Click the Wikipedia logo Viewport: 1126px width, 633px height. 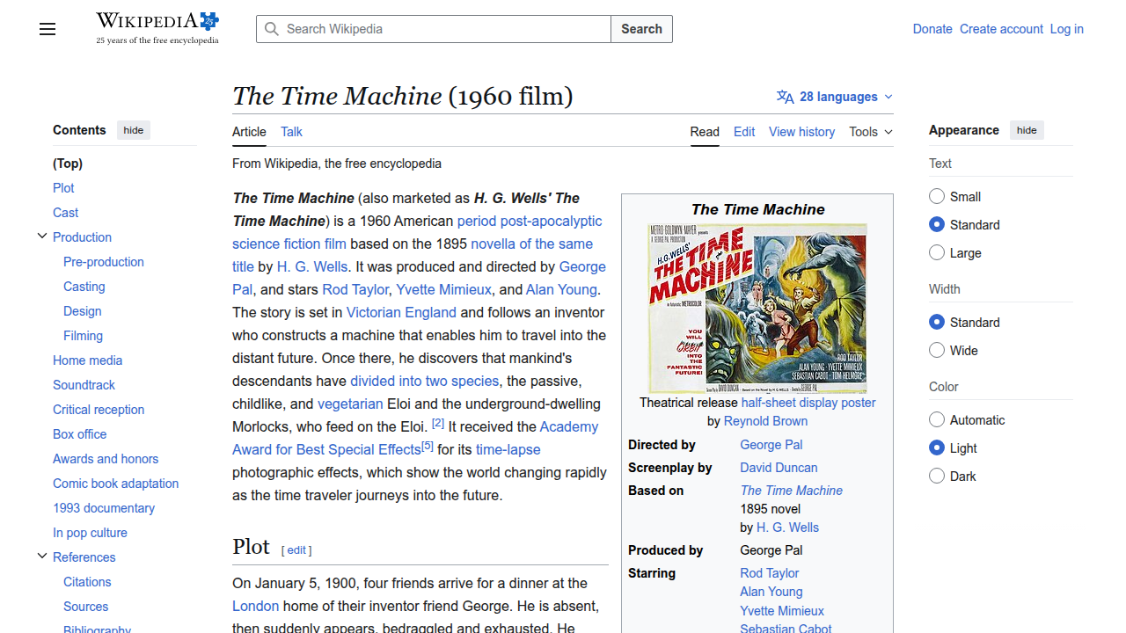click(x=157, y=29)
